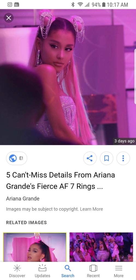
Task: Go to the Recent tab
Action: [93, 271]
